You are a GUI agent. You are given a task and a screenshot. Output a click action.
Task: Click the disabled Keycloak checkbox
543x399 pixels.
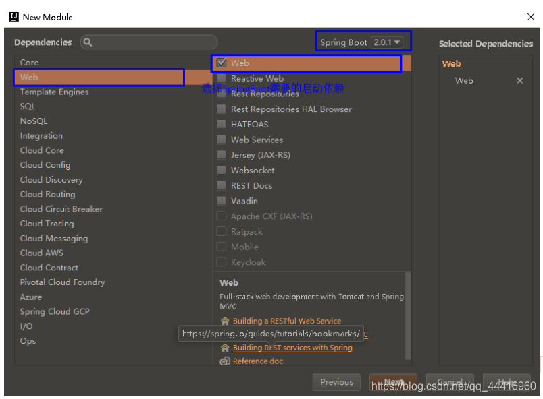click(x=222, y=262)
